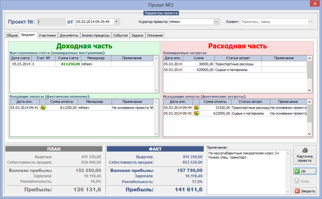Expand the project date dropdown arrow
The width and height of the screenshot is (322, 199).
pyautogui.click(x=116, y=22)
